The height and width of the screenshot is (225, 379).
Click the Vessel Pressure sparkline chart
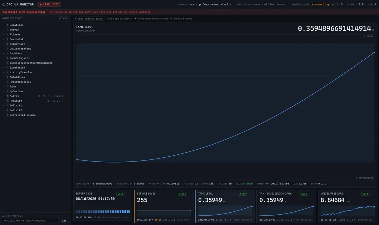348,210
